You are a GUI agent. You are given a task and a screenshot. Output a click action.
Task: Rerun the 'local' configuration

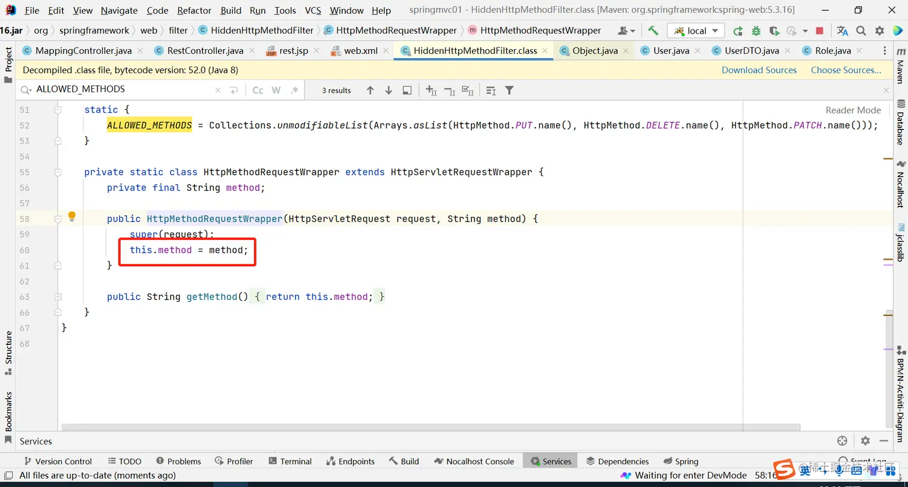pyautogui.click(x=737, y=31)
